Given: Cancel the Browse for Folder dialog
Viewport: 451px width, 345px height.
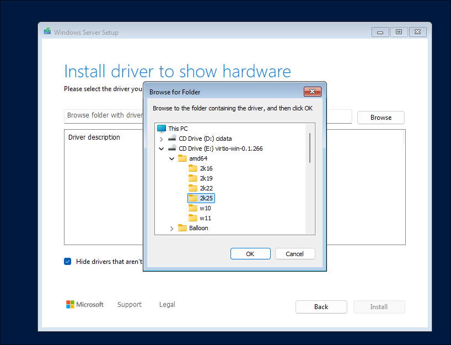Looking at the screenshot, I should coord(295,254).
